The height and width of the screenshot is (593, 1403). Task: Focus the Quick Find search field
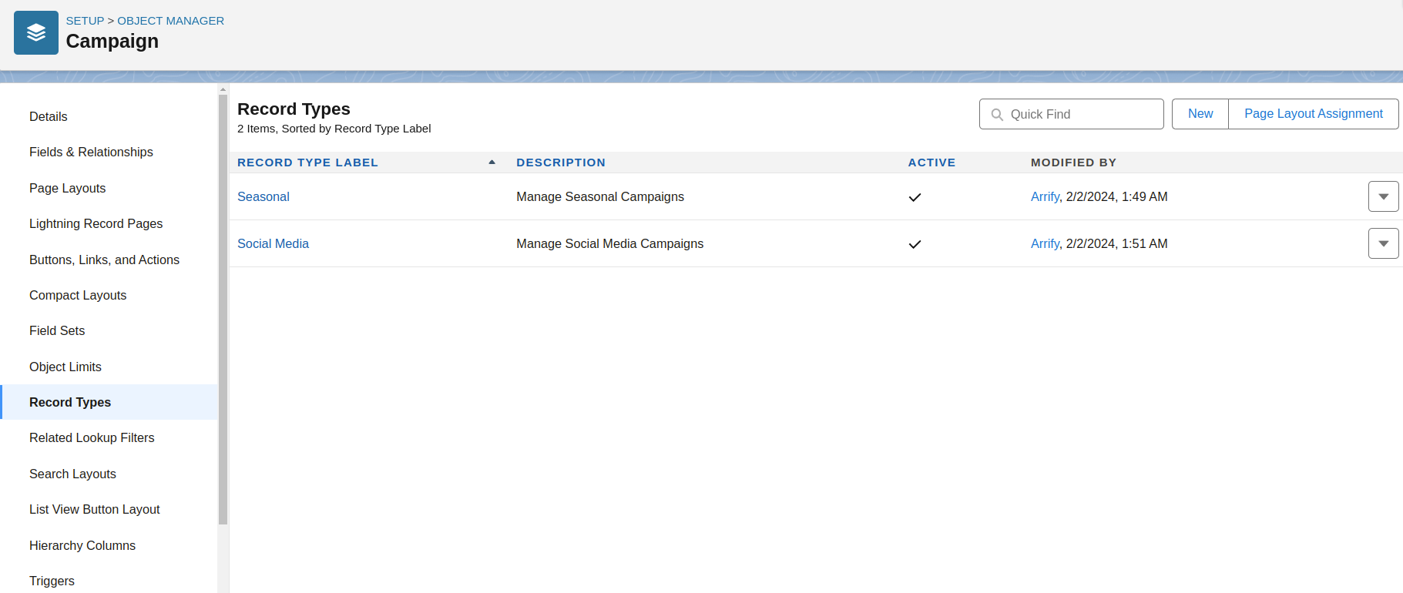coord(1071,114)
